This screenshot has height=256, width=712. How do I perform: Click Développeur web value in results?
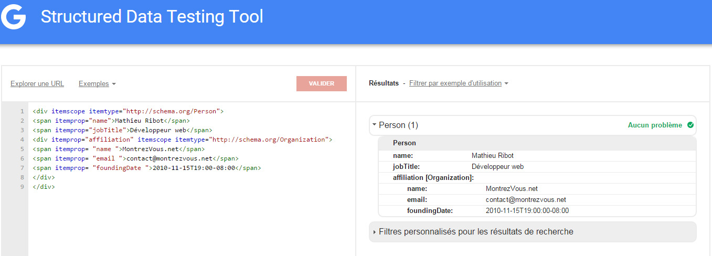coord(498,167)
